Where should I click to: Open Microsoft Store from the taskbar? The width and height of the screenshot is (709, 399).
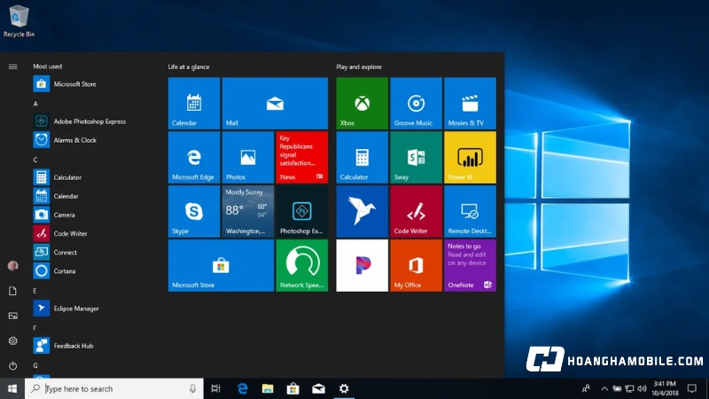[x=293, y=388]
